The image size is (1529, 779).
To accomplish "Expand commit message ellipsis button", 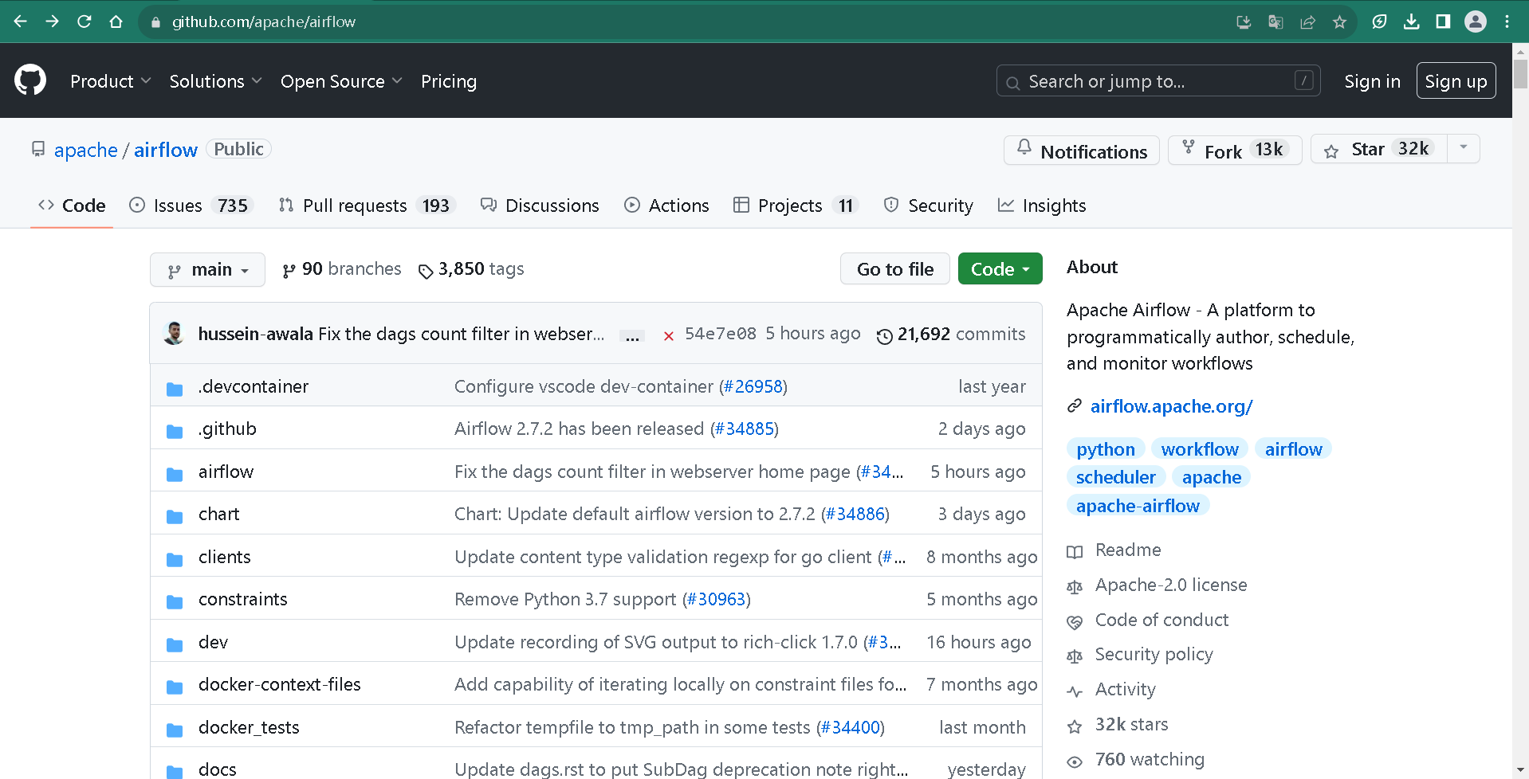I will 632,335.
